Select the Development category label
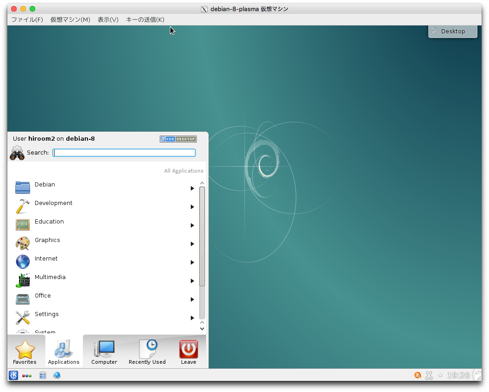The width and height of the screenshot is (489, 392). pos(53,203)
